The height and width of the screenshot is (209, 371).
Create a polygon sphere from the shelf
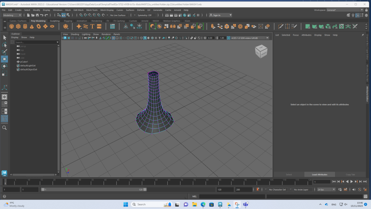(x=11, y=26)
